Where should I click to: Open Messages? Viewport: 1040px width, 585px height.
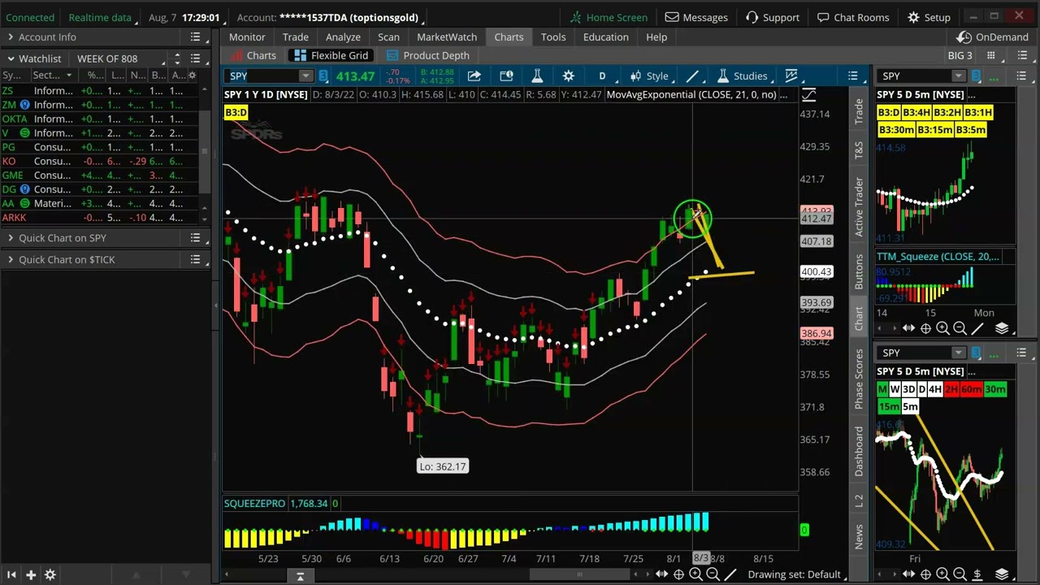(696, 17)
